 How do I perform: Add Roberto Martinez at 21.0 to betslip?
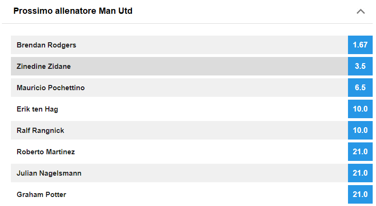pyautogui.click(x=360, y=151)
